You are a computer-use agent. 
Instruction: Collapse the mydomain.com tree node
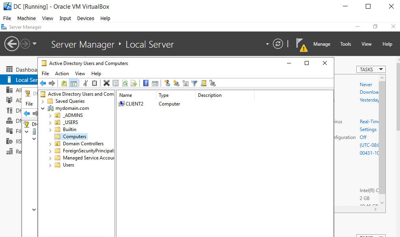point(43,108)
